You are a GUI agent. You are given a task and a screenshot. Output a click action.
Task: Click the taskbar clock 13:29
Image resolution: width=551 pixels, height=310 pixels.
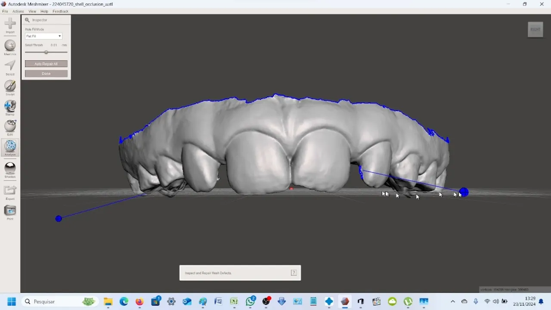coord(530,298)
